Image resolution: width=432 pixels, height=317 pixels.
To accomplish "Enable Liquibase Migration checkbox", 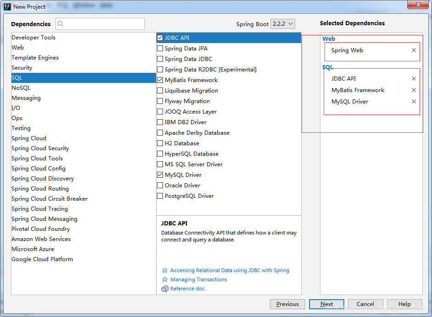I will pos(160,90).
